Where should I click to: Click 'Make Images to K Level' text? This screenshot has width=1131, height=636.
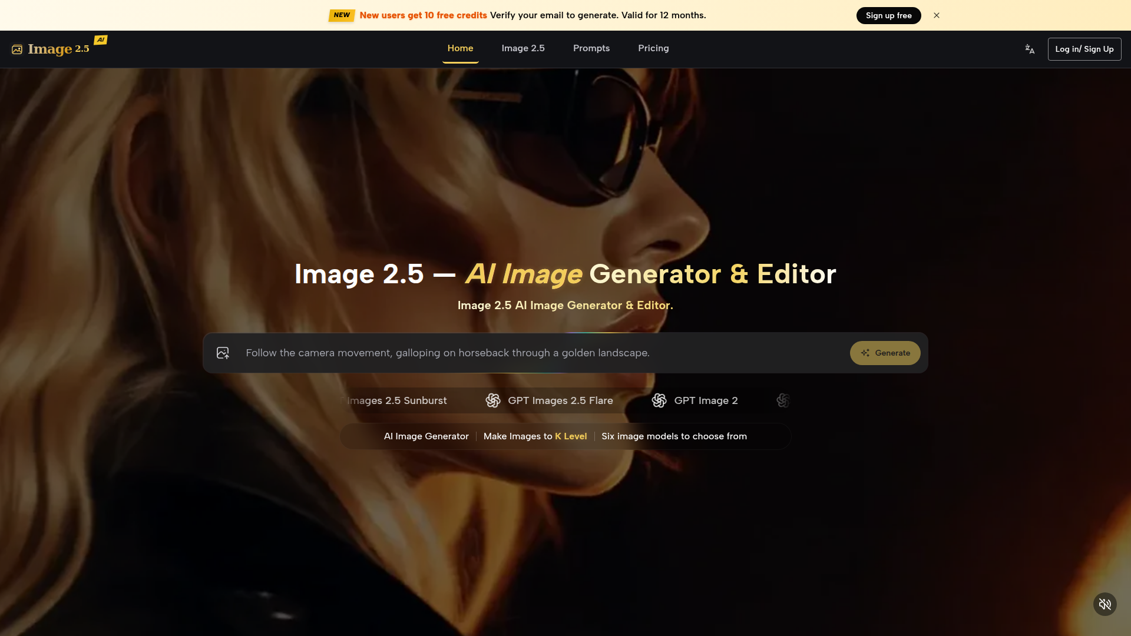[535, 436]
